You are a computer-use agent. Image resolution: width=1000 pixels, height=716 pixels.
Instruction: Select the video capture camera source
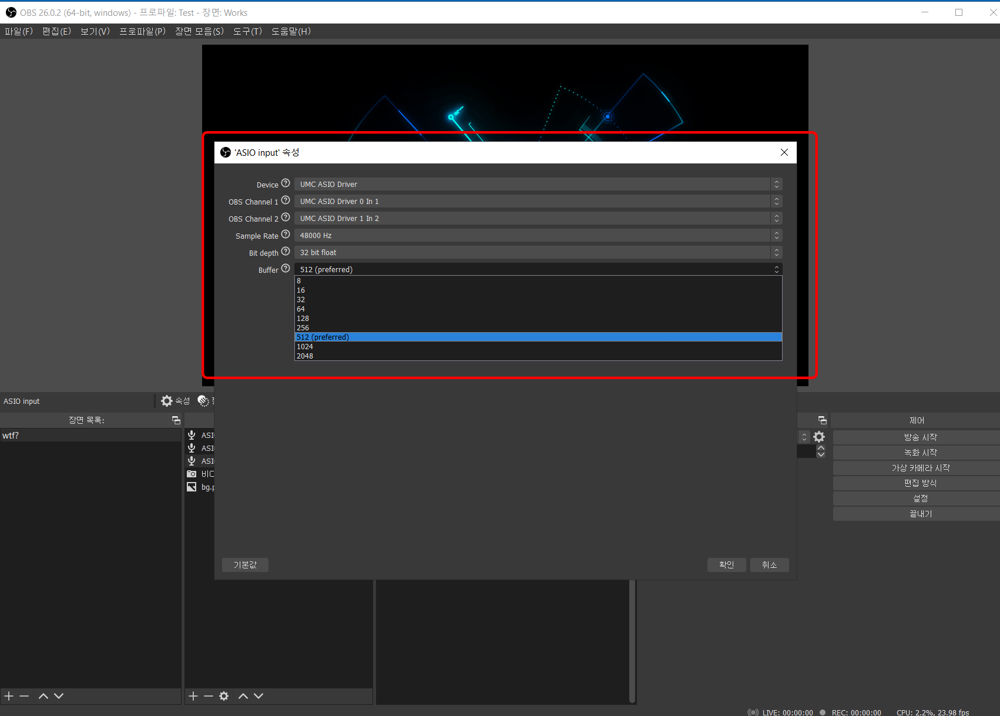coord(200,474)
